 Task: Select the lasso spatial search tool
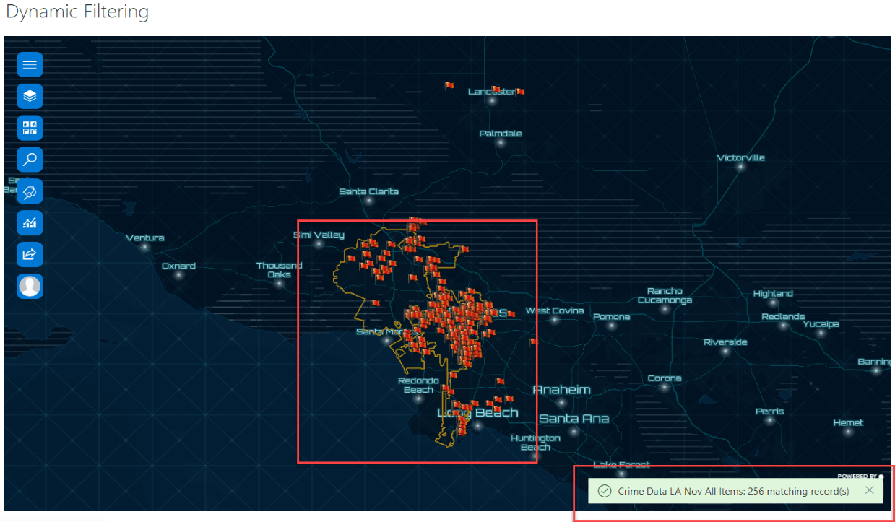click(x=30, y=191)
